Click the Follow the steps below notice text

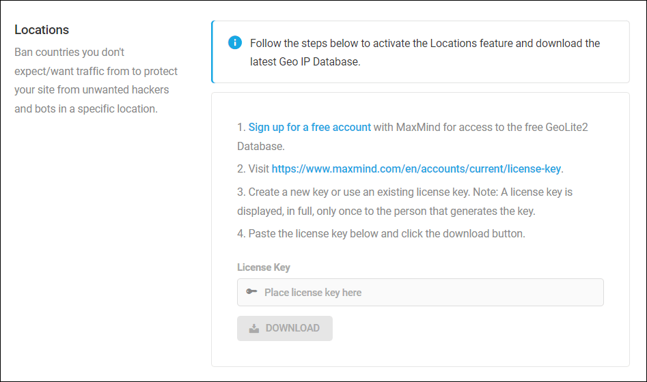point(425,53)
